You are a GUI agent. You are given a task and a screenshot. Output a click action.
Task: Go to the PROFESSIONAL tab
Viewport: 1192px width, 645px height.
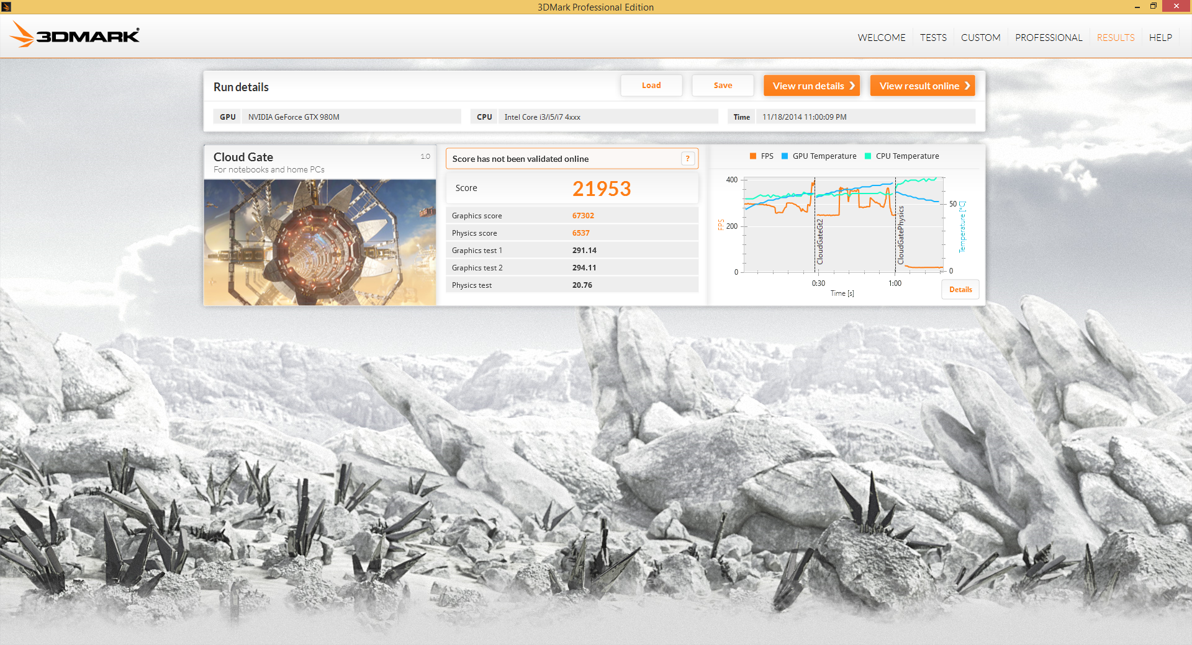pyautogui.click(x=1049, y=38)
